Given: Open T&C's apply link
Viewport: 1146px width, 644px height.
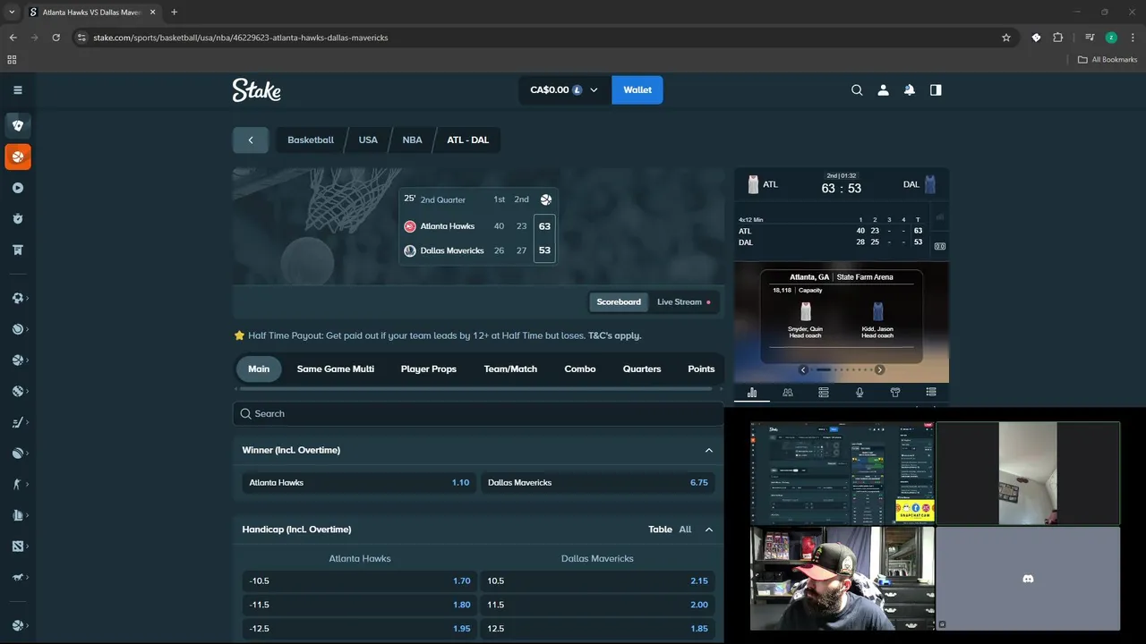Looking at the screenshot, I should point(614,335).
